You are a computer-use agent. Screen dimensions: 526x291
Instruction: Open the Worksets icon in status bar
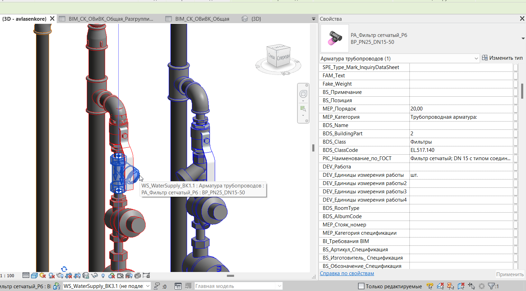click(x=57, y=286)
